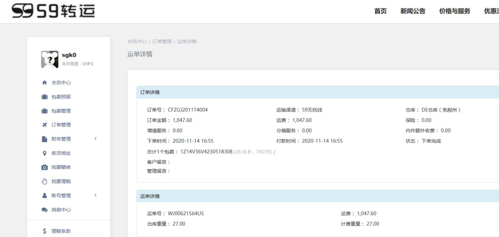Screen dimensions: 499x237
Task: Click the briefcase icon beside 包裹管理
Action: pyautogui.click(x=44, y=111)
